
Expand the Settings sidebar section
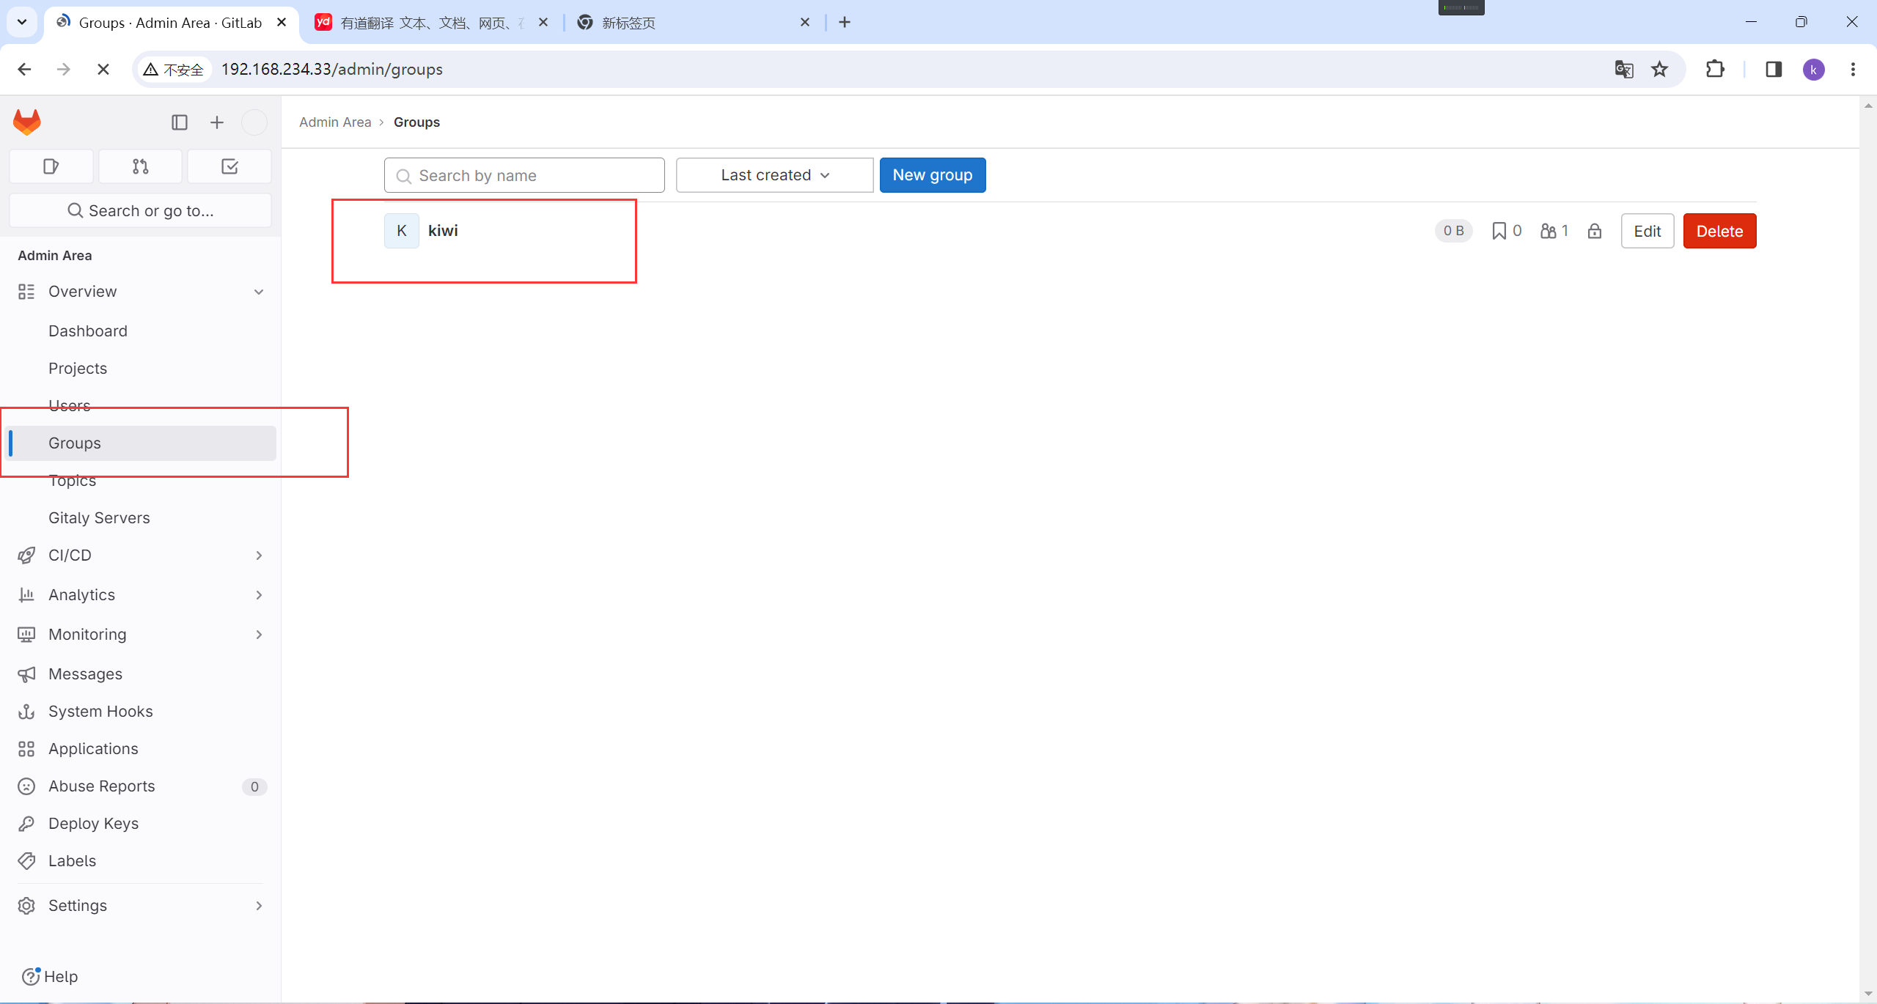tap(258, 906)
